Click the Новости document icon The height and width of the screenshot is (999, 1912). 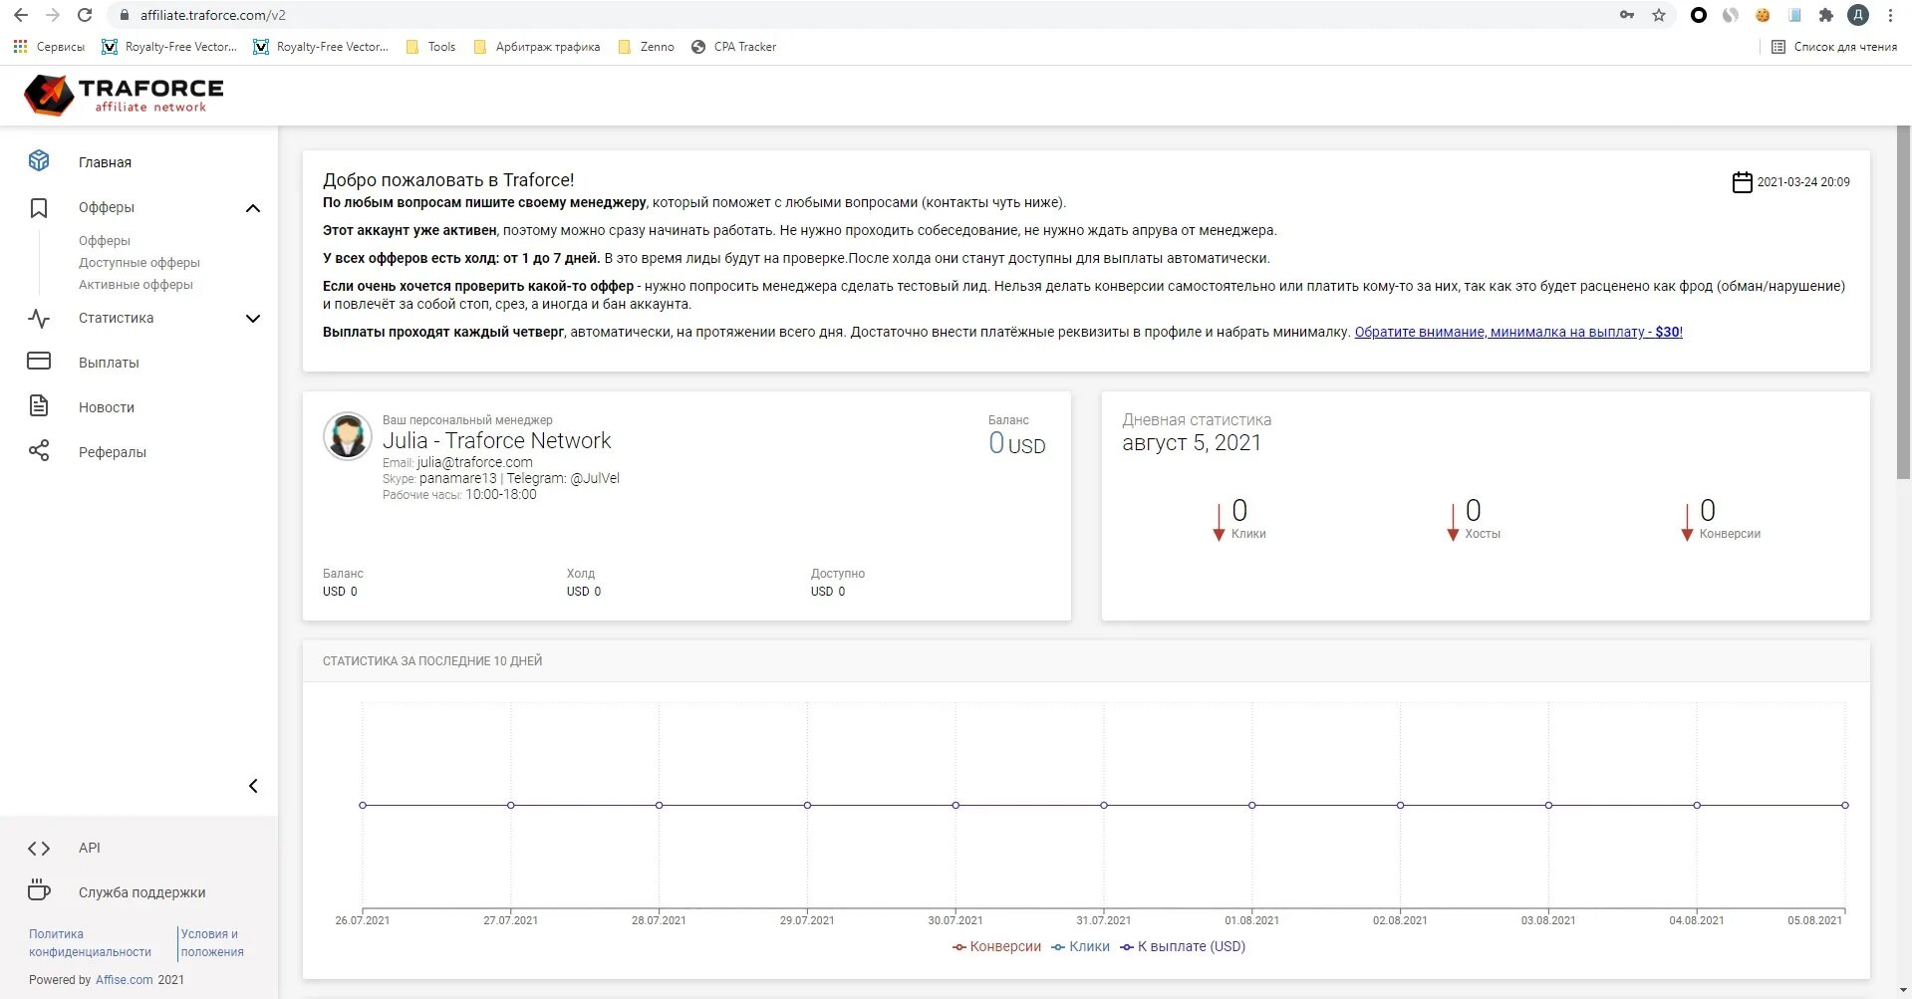coord(39,406)
